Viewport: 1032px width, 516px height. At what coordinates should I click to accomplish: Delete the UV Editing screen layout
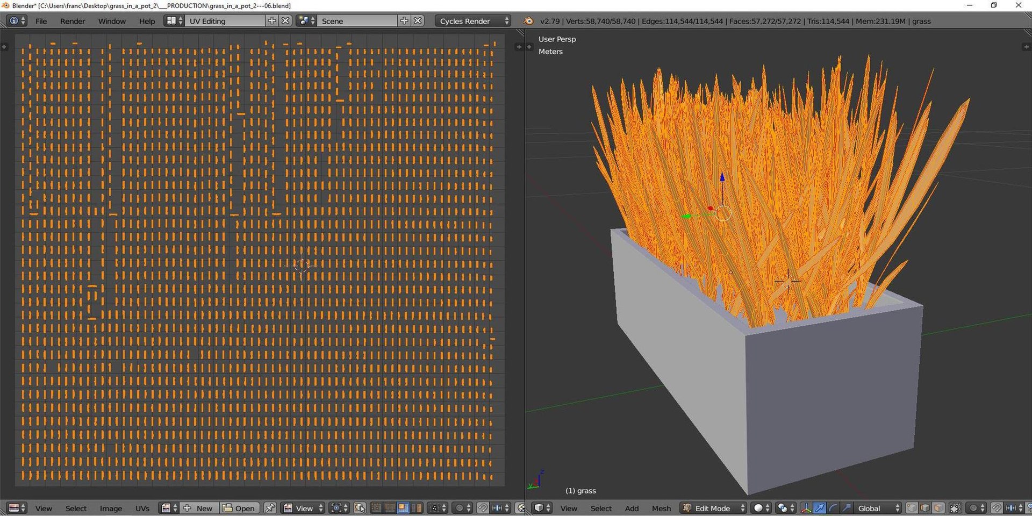coord(286,21)
